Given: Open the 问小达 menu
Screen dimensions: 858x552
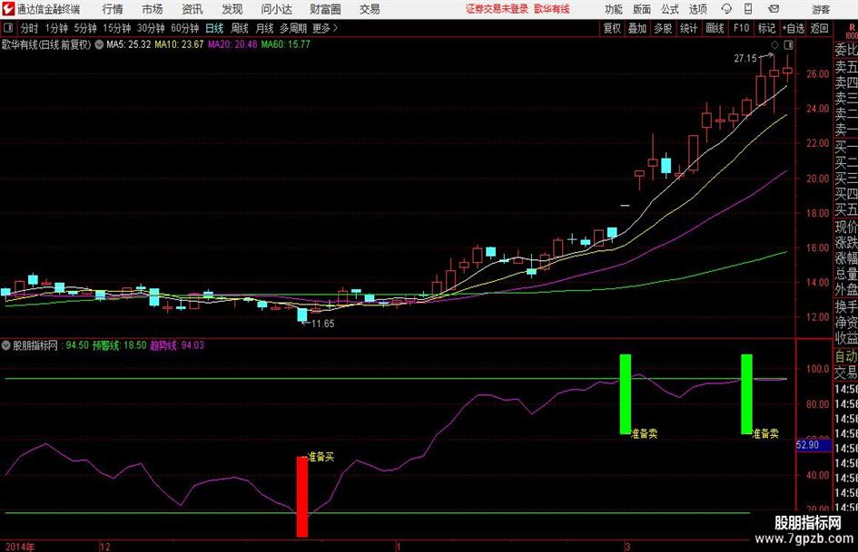Looking at the screenshot, I should 276,9.
